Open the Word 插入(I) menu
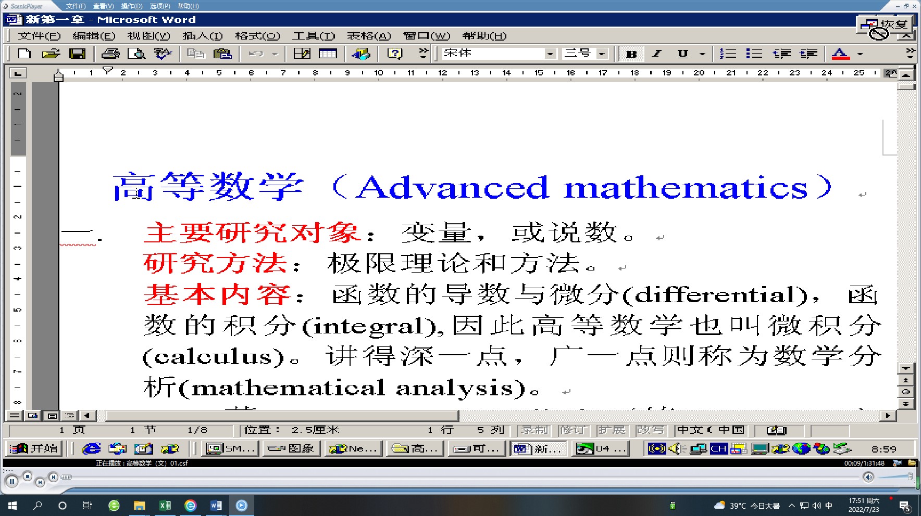 (203, 36)
